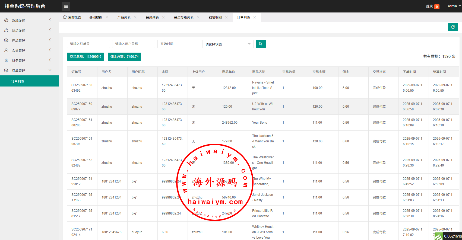462x240 pixels.
Task: Open the admin user dropdown
Action: [454, 6]
